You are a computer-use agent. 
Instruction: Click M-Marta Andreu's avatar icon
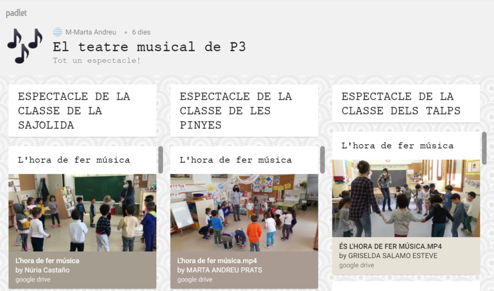click(57, 32)
